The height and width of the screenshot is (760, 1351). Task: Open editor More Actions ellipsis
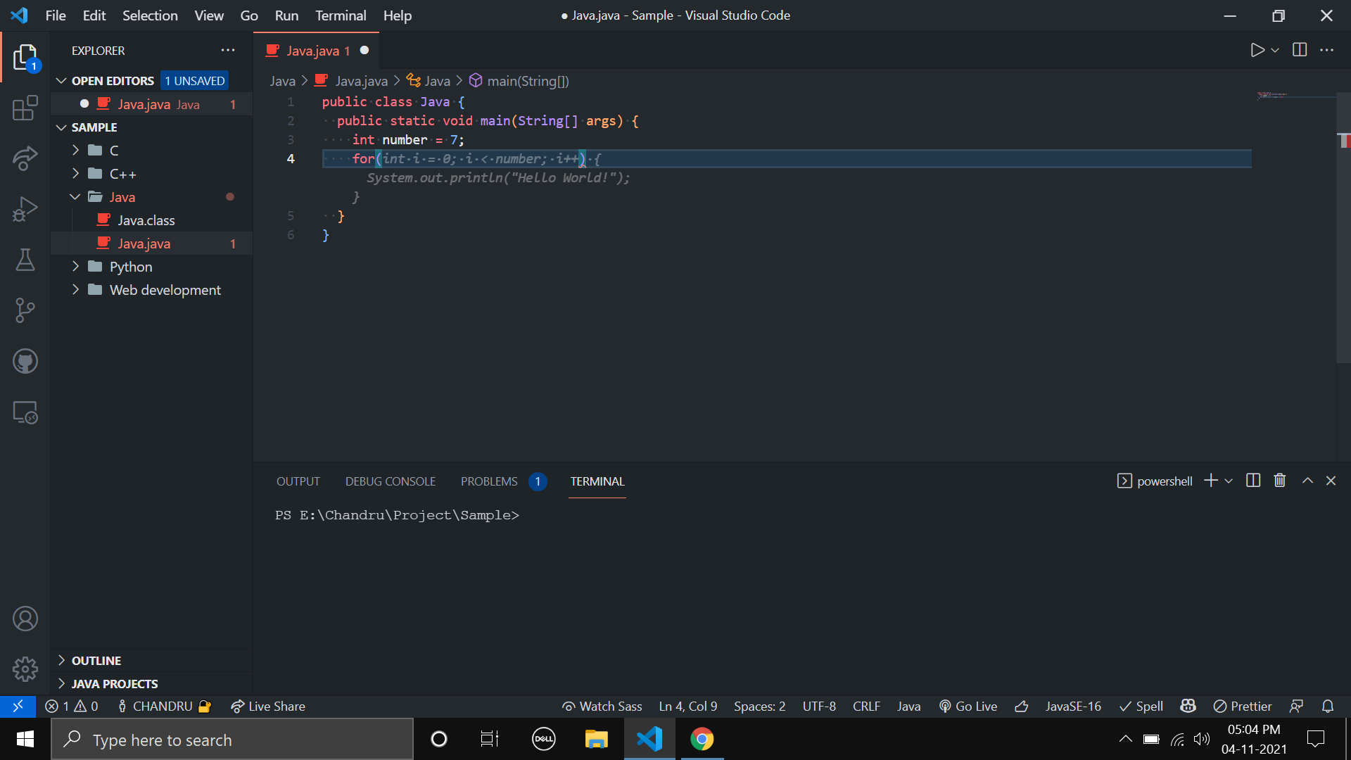[x=1327, y=50]
